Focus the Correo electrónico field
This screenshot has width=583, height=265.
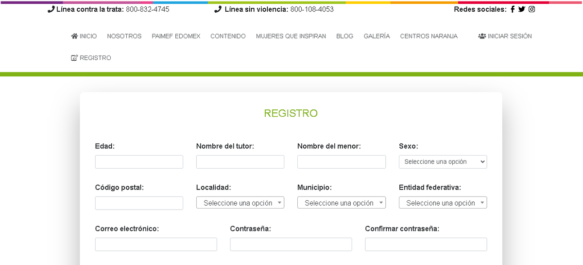pyautogui.click(x=156, y=245)
